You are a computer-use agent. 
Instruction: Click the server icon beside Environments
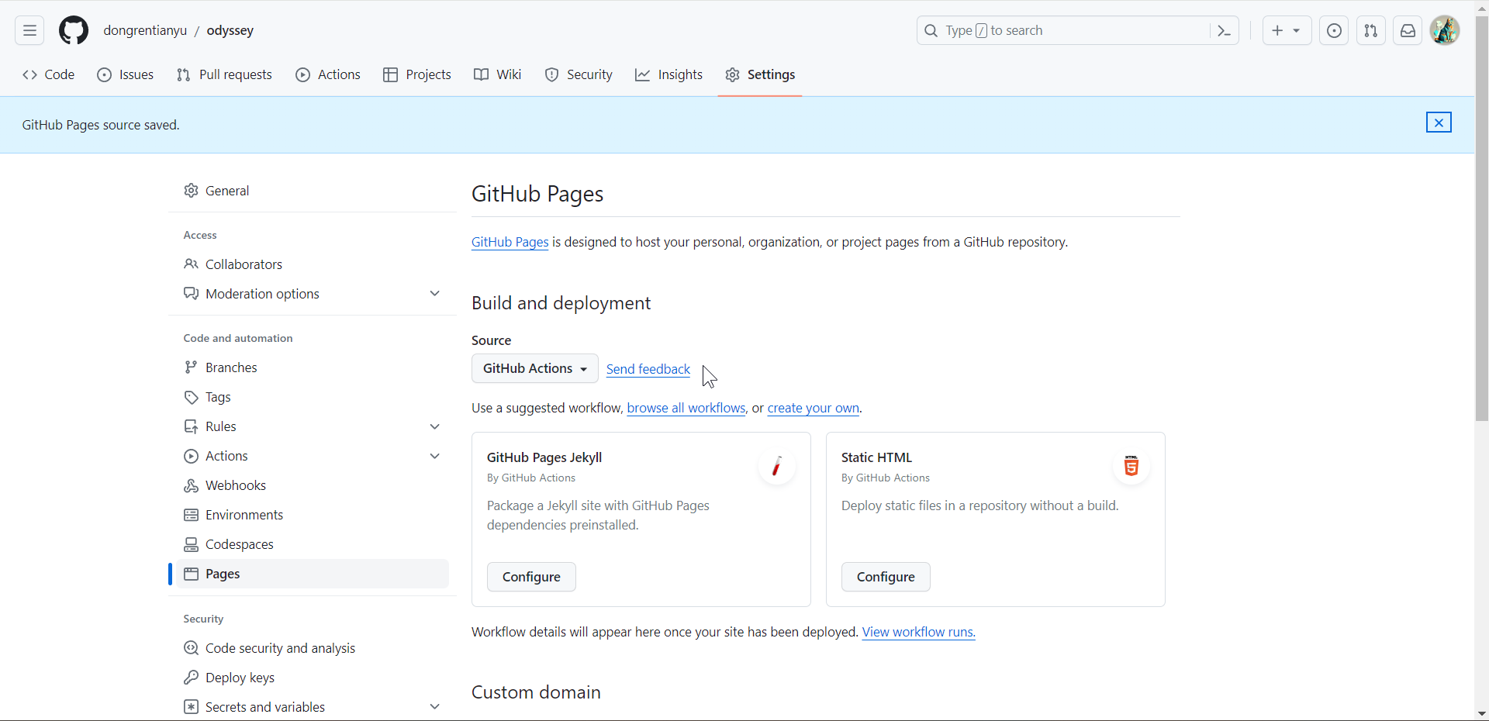click(x=191, y=515)
